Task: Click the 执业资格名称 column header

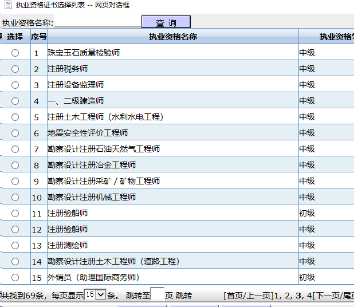Action: [x=173, y=37]
